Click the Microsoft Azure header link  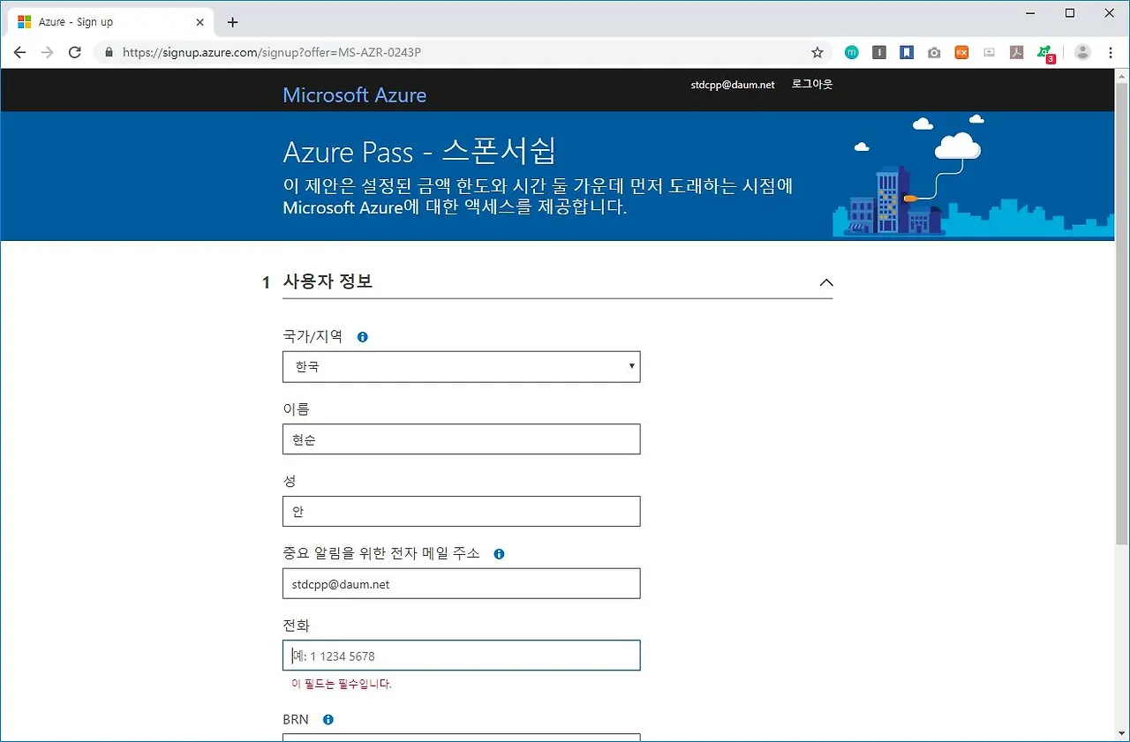point(354,94)
